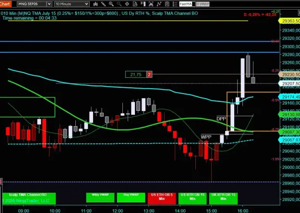Select the drawing tools pencil icon

click(104, 4)
